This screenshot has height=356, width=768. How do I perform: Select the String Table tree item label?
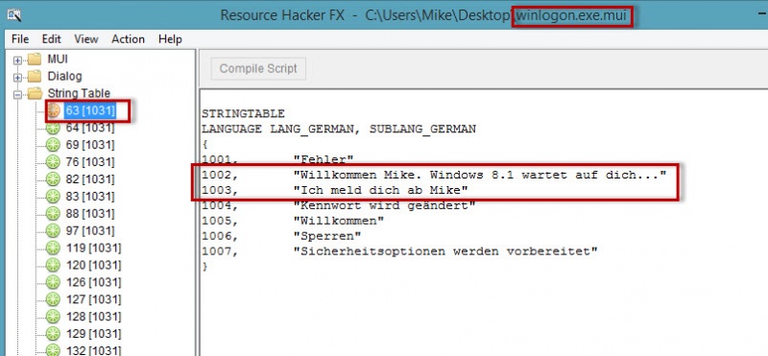click(x=79, y=93)
